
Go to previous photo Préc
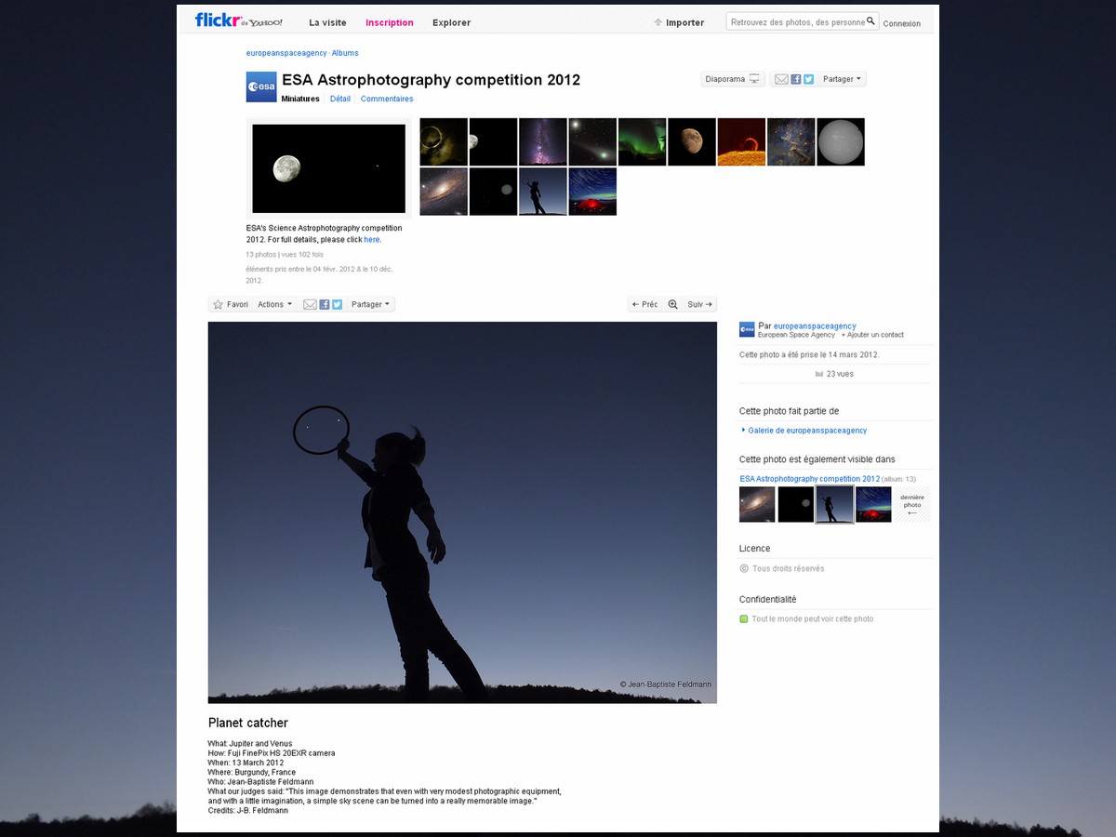(644, 304)
